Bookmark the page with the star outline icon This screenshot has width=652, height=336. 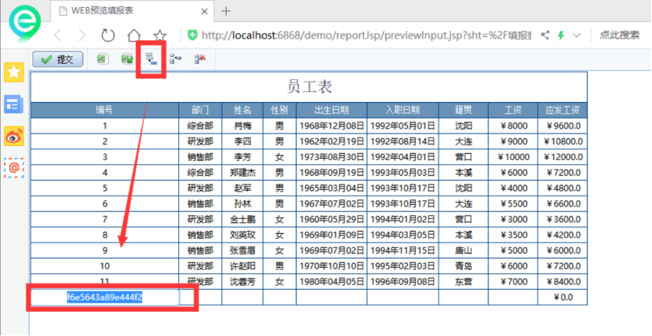click(160, 35)
